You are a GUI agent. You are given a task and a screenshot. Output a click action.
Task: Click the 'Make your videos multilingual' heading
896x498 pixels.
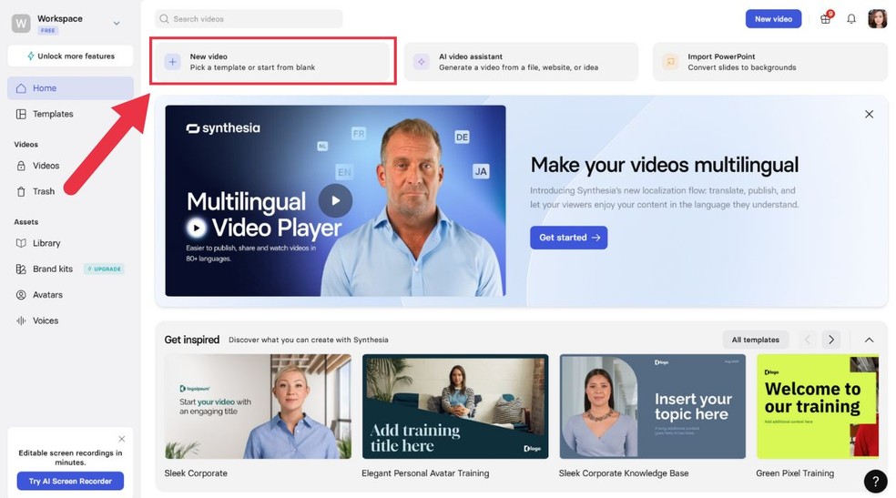pos(665,165)
